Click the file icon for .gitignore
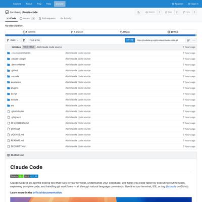The width and height of the screenshot is (202, 202). coord(9,117)
